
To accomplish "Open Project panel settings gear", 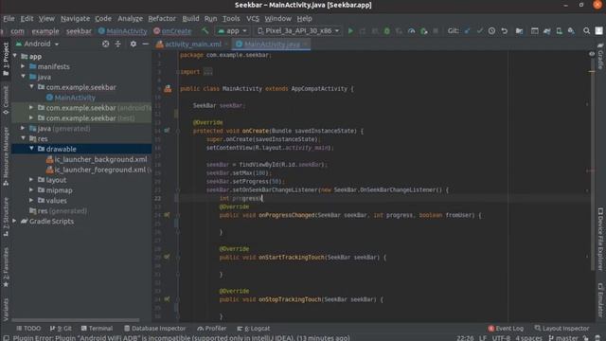I will [x=134, y=45].
